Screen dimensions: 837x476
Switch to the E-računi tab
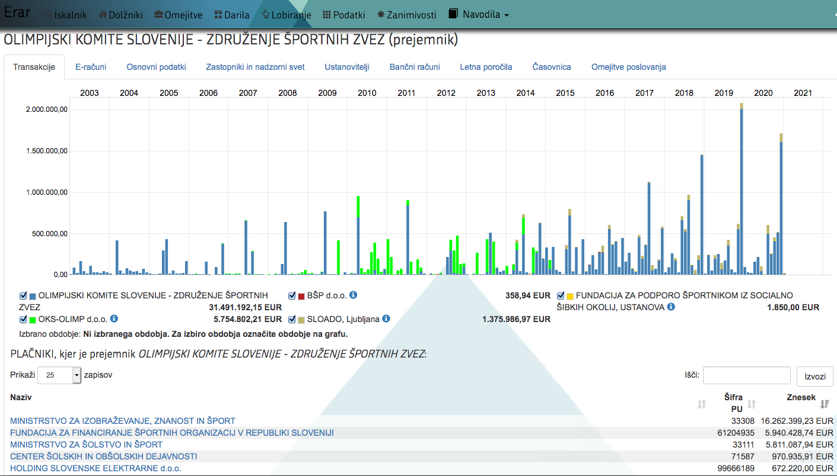coord(91,67)
